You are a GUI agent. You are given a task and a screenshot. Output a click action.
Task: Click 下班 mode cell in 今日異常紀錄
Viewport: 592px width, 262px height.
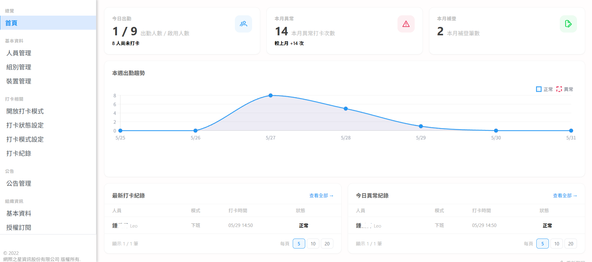439,225
